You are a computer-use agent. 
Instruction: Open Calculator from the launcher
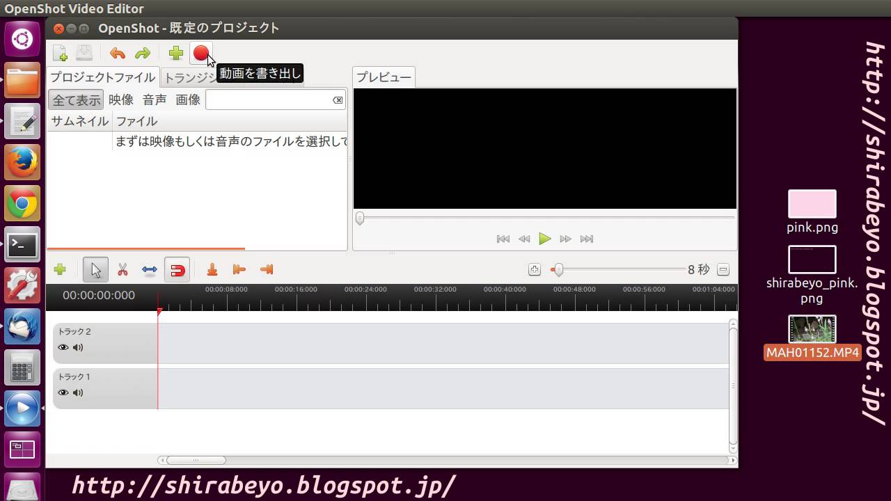click(22, 368)
